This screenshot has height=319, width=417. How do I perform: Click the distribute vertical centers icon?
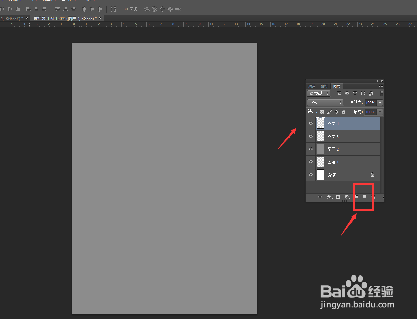tap(65, 9)
